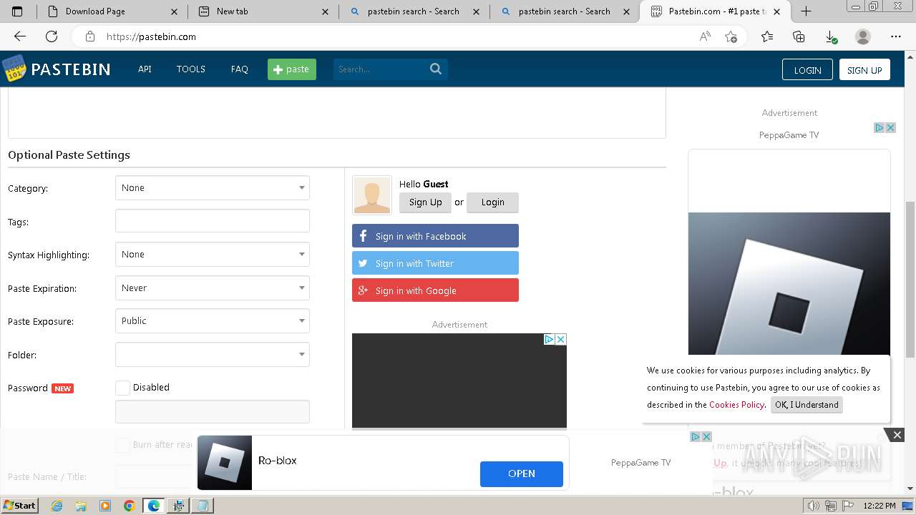Open Microsoft Edge in the taskbar

tap(154, 506)
